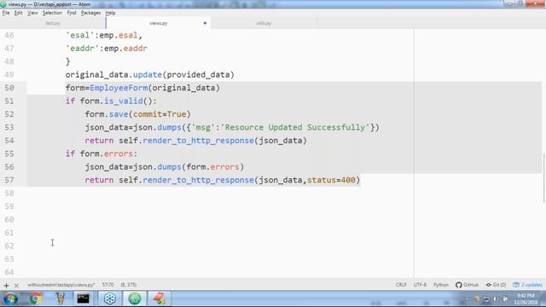This screenshot has width=546, height=307.
Task: Show hidden system tray icons
Action: pyautogui.click(x=468, y=299)
